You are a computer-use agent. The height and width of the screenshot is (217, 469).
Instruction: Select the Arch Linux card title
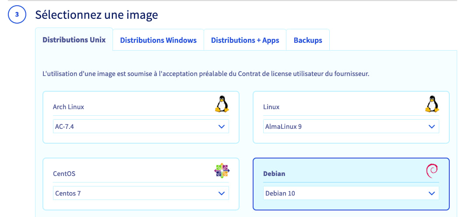tap(68, 107)
